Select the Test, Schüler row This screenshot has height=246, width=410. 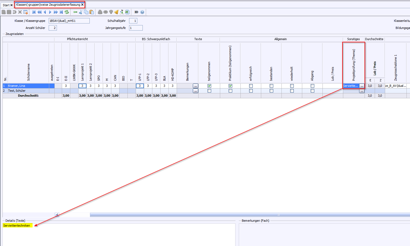click(27, 91)
